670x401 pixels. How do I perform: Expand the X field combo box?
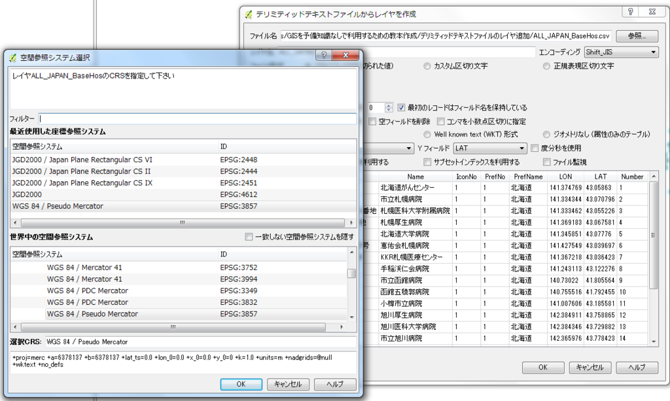pos(409,148)
